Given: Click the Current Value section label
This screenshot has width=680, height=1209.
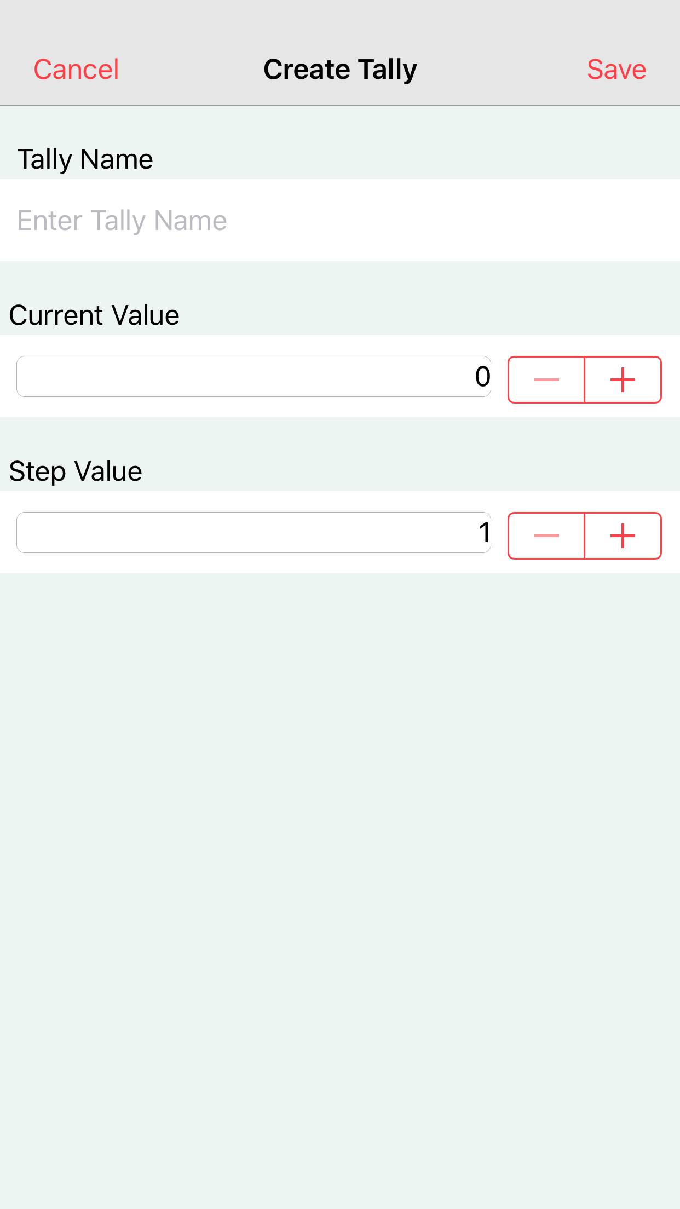Looking at the screenshot, I should [x=94, y=315].
